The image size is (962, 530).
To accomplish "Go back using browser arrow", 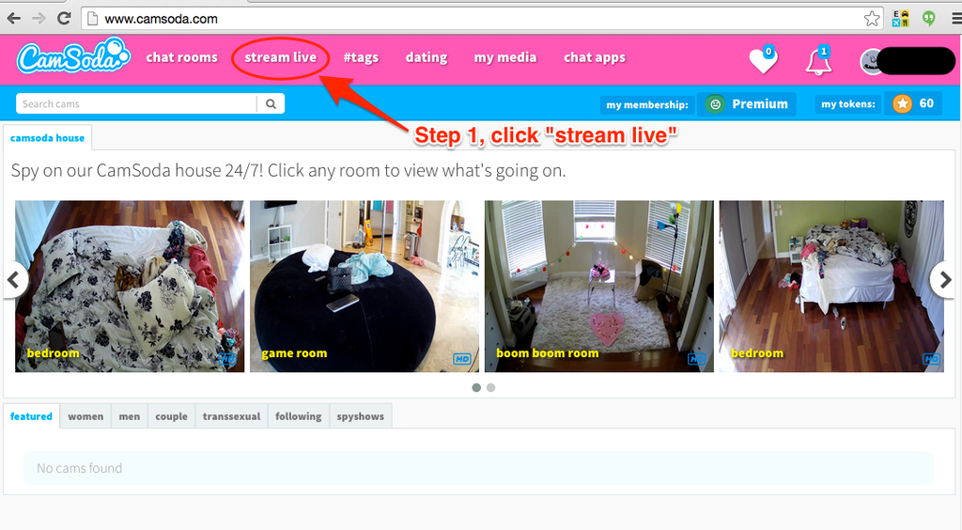I will 14,18.
